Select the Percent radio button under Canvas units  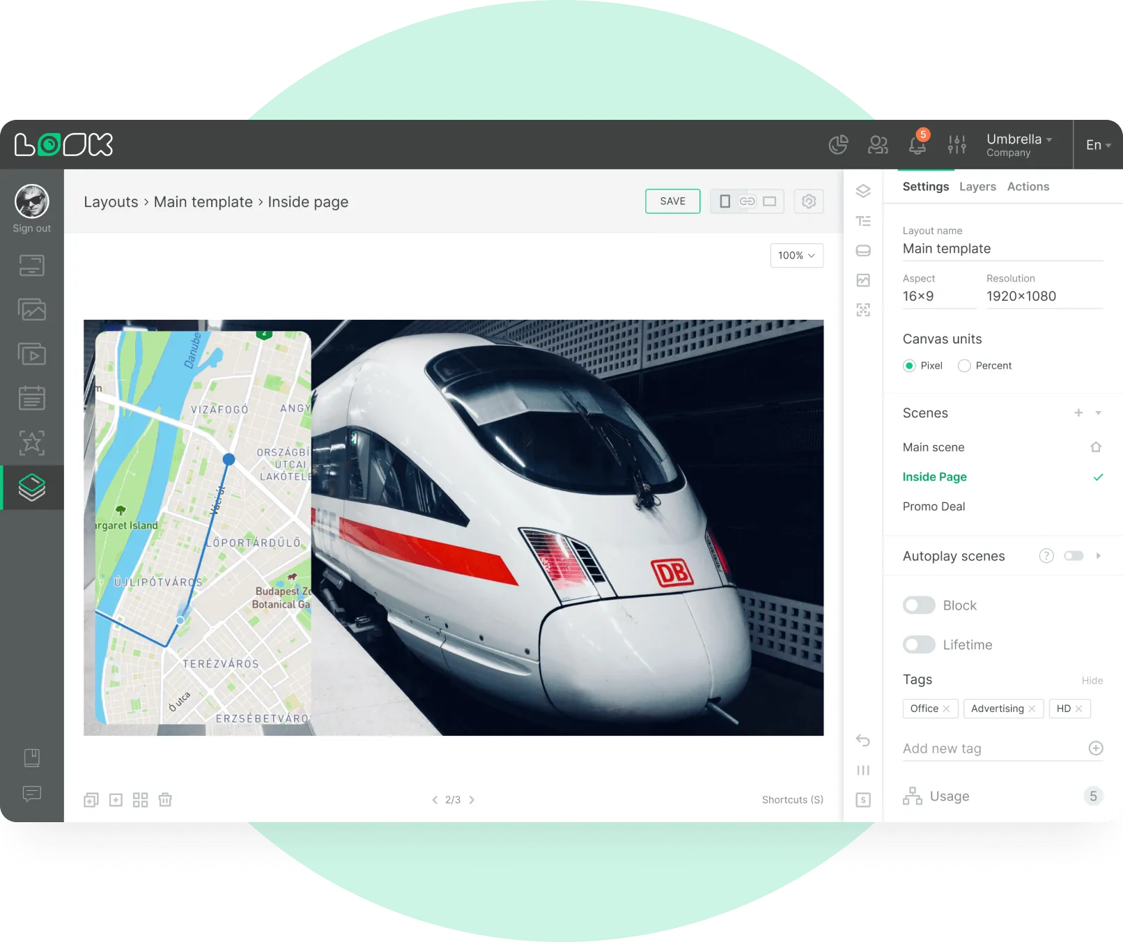tap(964, 365)
